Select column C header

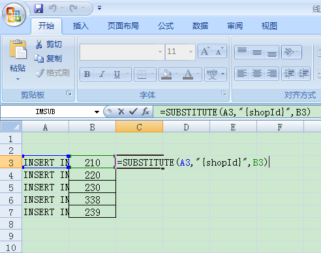139,127
